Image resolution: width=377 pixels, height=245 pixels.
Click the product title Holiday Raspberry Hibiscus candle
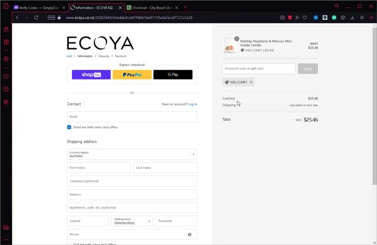tap(266, 43)
